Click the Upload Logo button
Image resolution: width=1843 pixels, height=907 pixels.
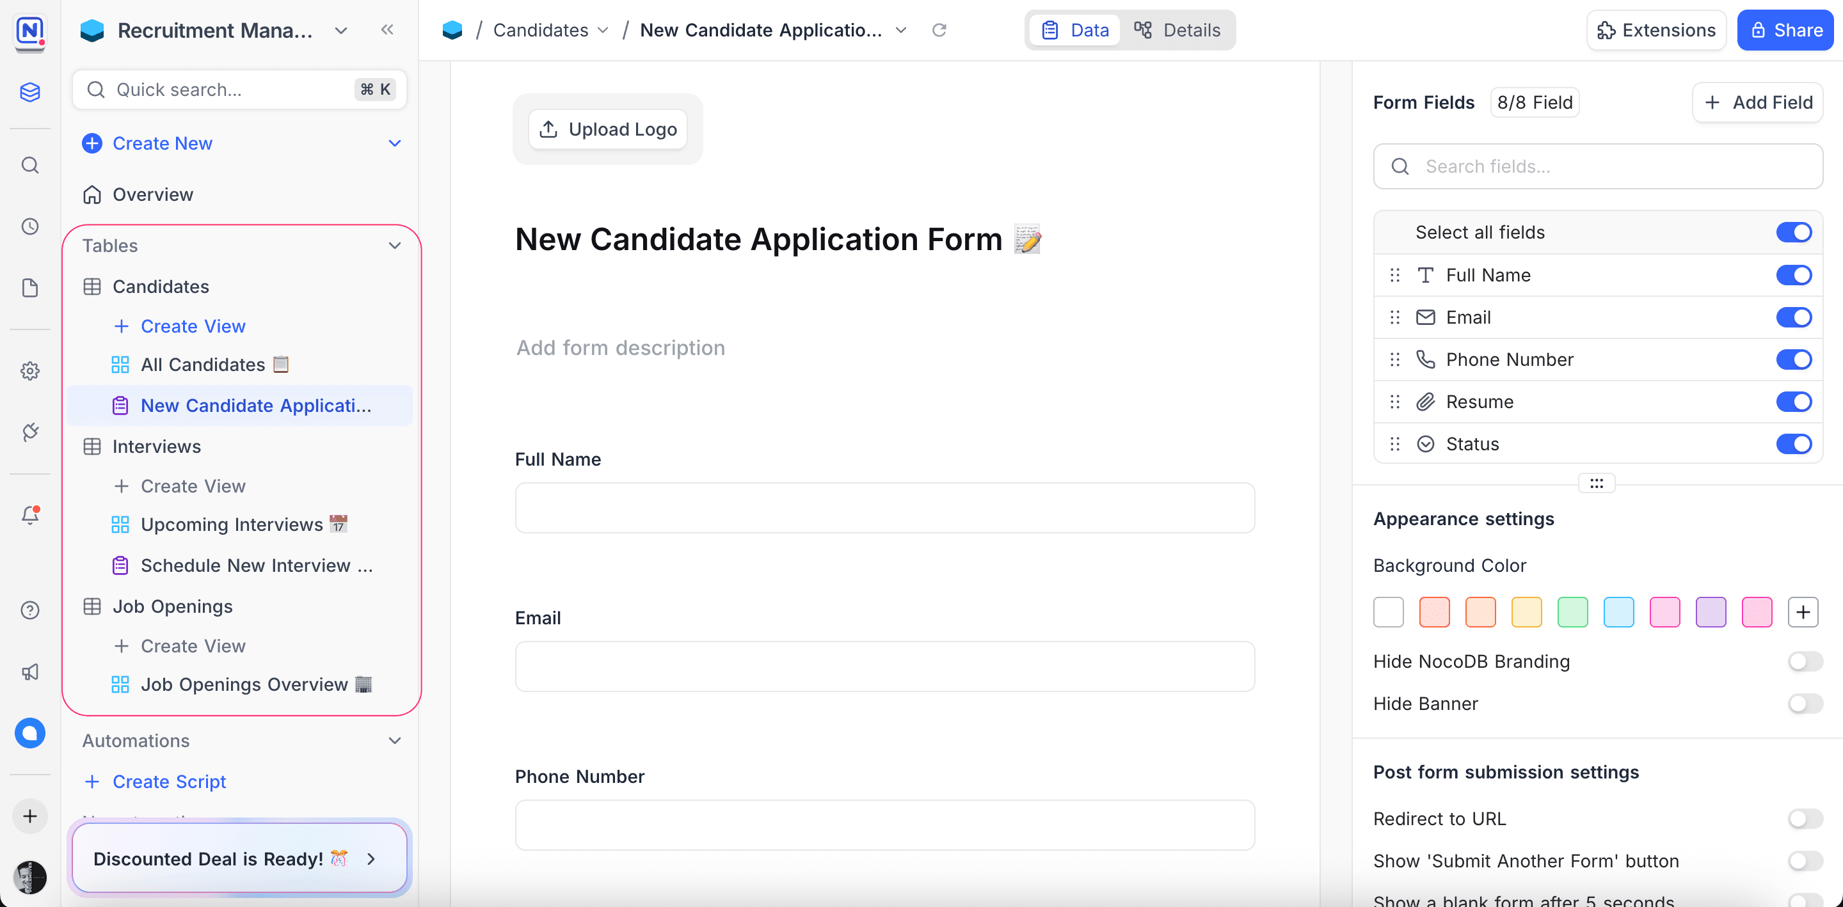click(x=608, y=129)
